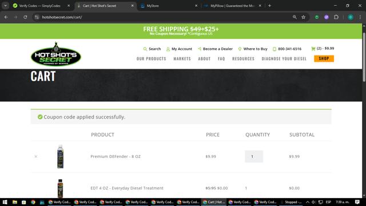The image size is (366, 206).
Task: Click the green extension icon in toolbar
Action: tap(317, 17)
